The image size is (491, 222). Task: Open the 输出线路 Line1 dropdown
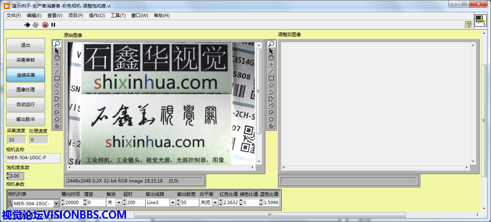173,203
